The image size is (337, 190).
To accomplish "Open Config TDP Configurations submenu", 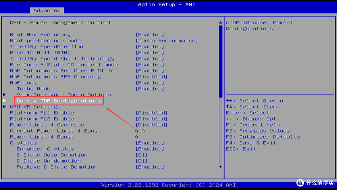I will pyautogui.click(x=59, y=101).
